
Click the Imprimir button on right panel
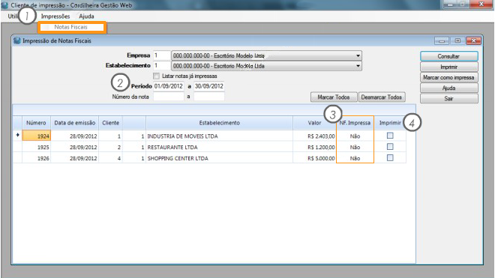pos(448,67)
